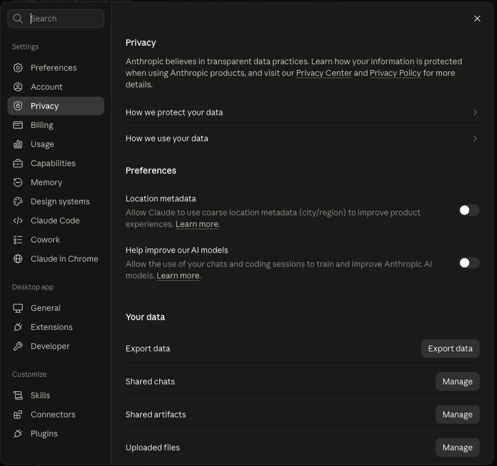Image resolution: width=497 pixels, height=466 pixels.
Task: Click the Connectors blocks icon
Action: [x=18, y=414]
